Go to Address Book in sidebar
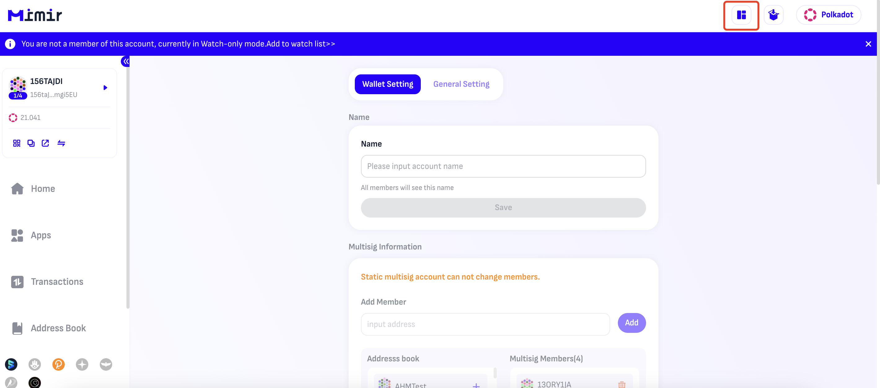Image resolution: width=880 pixels, height=388 pixels. (58, 328)
